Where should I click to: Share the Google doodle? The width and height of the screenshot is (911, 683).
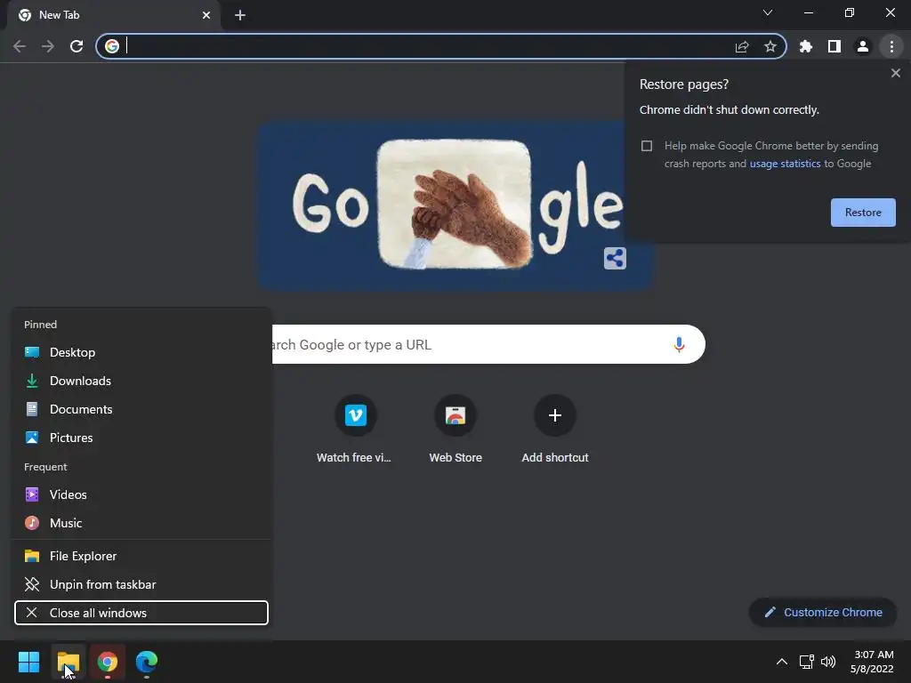tap(615, 259)
